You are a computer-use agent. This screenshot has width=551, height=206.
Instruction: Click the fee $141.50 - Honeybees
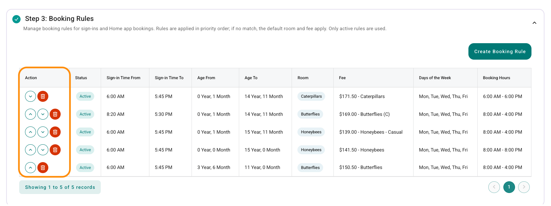coord(362,150)
